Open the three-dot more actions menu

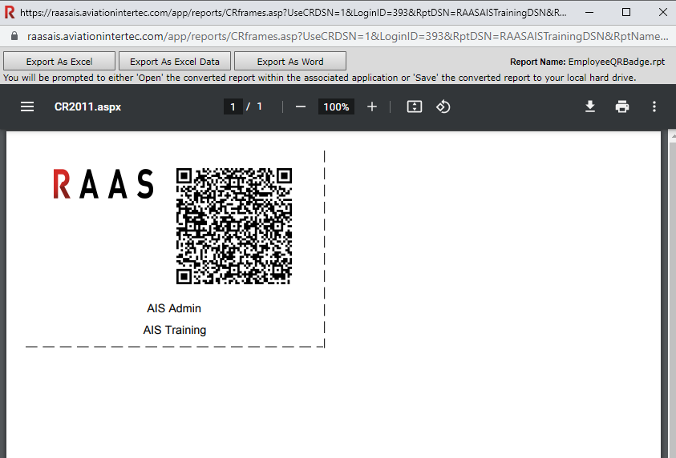click(654, 107)
